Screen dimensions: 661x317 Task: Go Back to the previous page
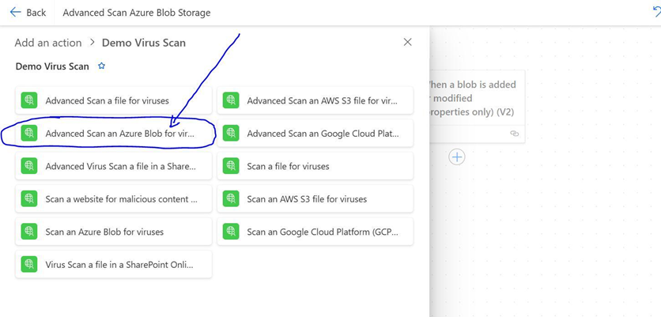pos(28,12)
